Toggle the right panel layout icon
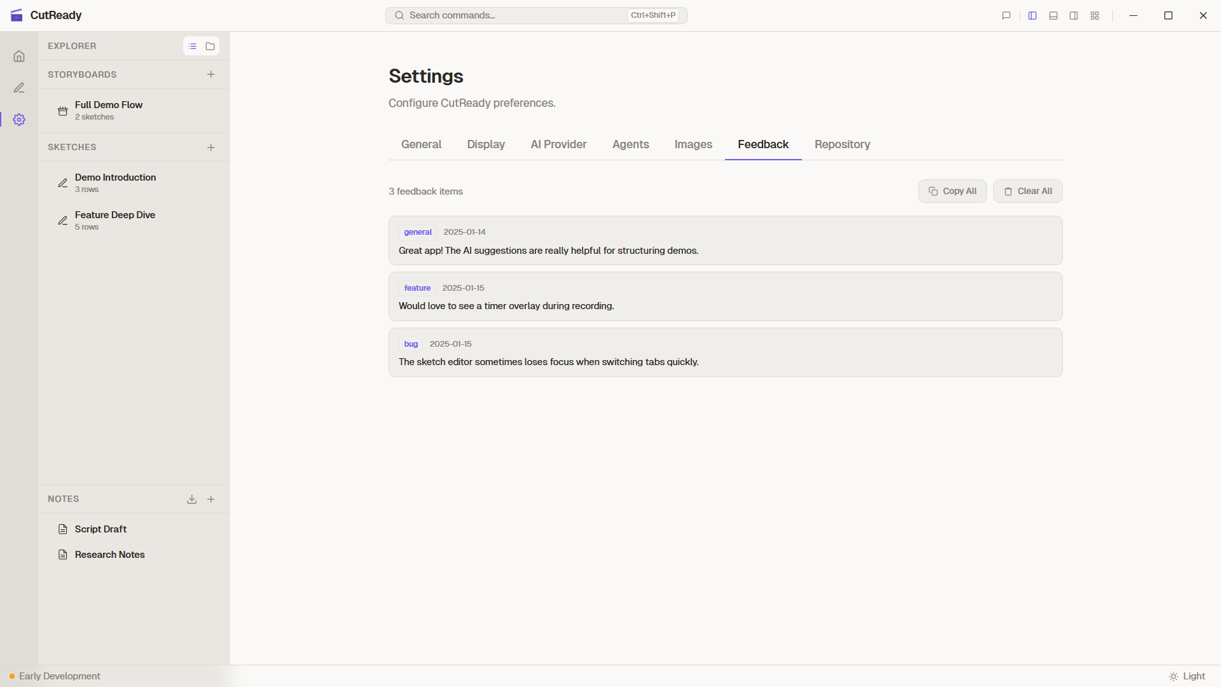Screen dimensions: 1221x687 (1073, 15)
